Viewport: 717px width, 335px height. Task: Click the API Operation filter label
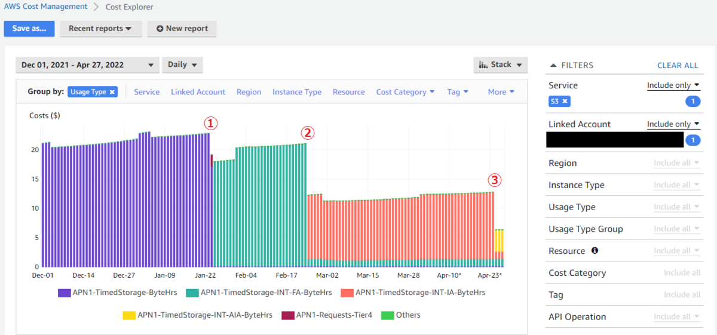[577, 317]
